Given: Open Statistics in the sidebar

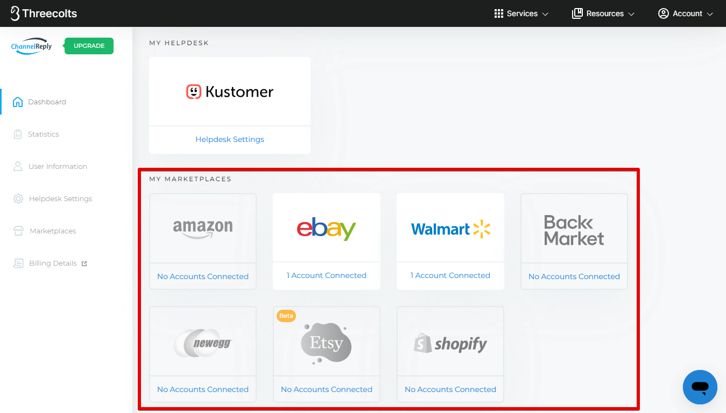Looking at the screenshot, I should 44,134.
